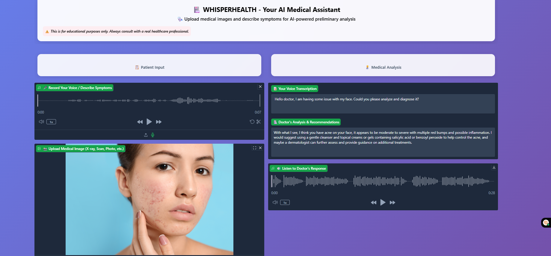Mute the patient recording volume
The image size is (551, 256).
point(41,122)
